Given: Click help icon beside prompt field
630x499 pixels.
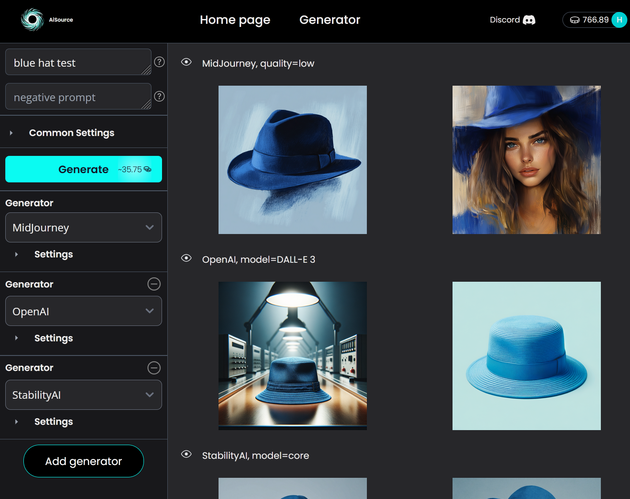Looking at the screenshot, I should click(x=159, y=62).
